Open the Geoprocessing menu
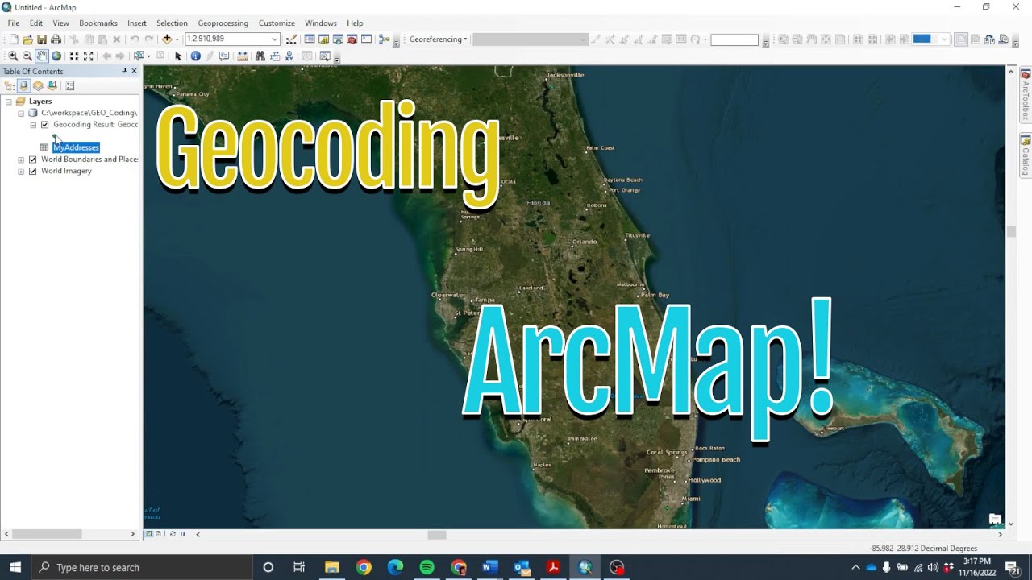 tap(223, 23)
